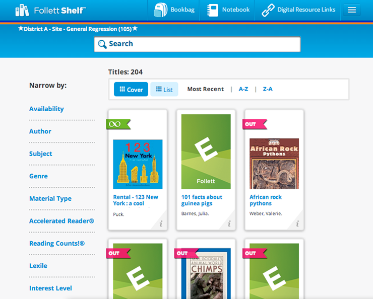
Task: Expand the Lexile filter
Action: tap(38, 266)
